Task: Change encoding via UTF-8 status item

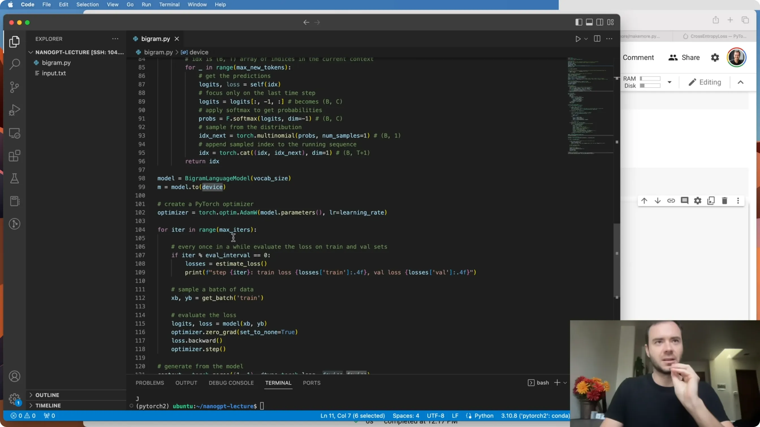Action: coord(435,416)
